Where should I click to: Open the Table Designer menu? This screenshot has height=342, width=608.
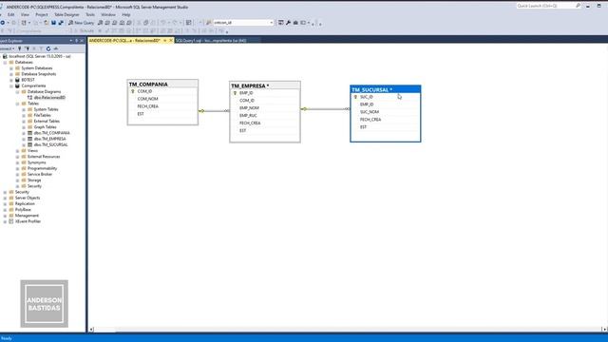pos(66,15)
